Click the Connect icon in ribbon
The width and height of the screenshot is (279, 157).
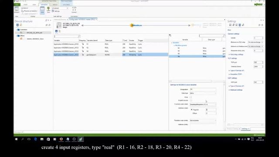(x=74, y=10)
